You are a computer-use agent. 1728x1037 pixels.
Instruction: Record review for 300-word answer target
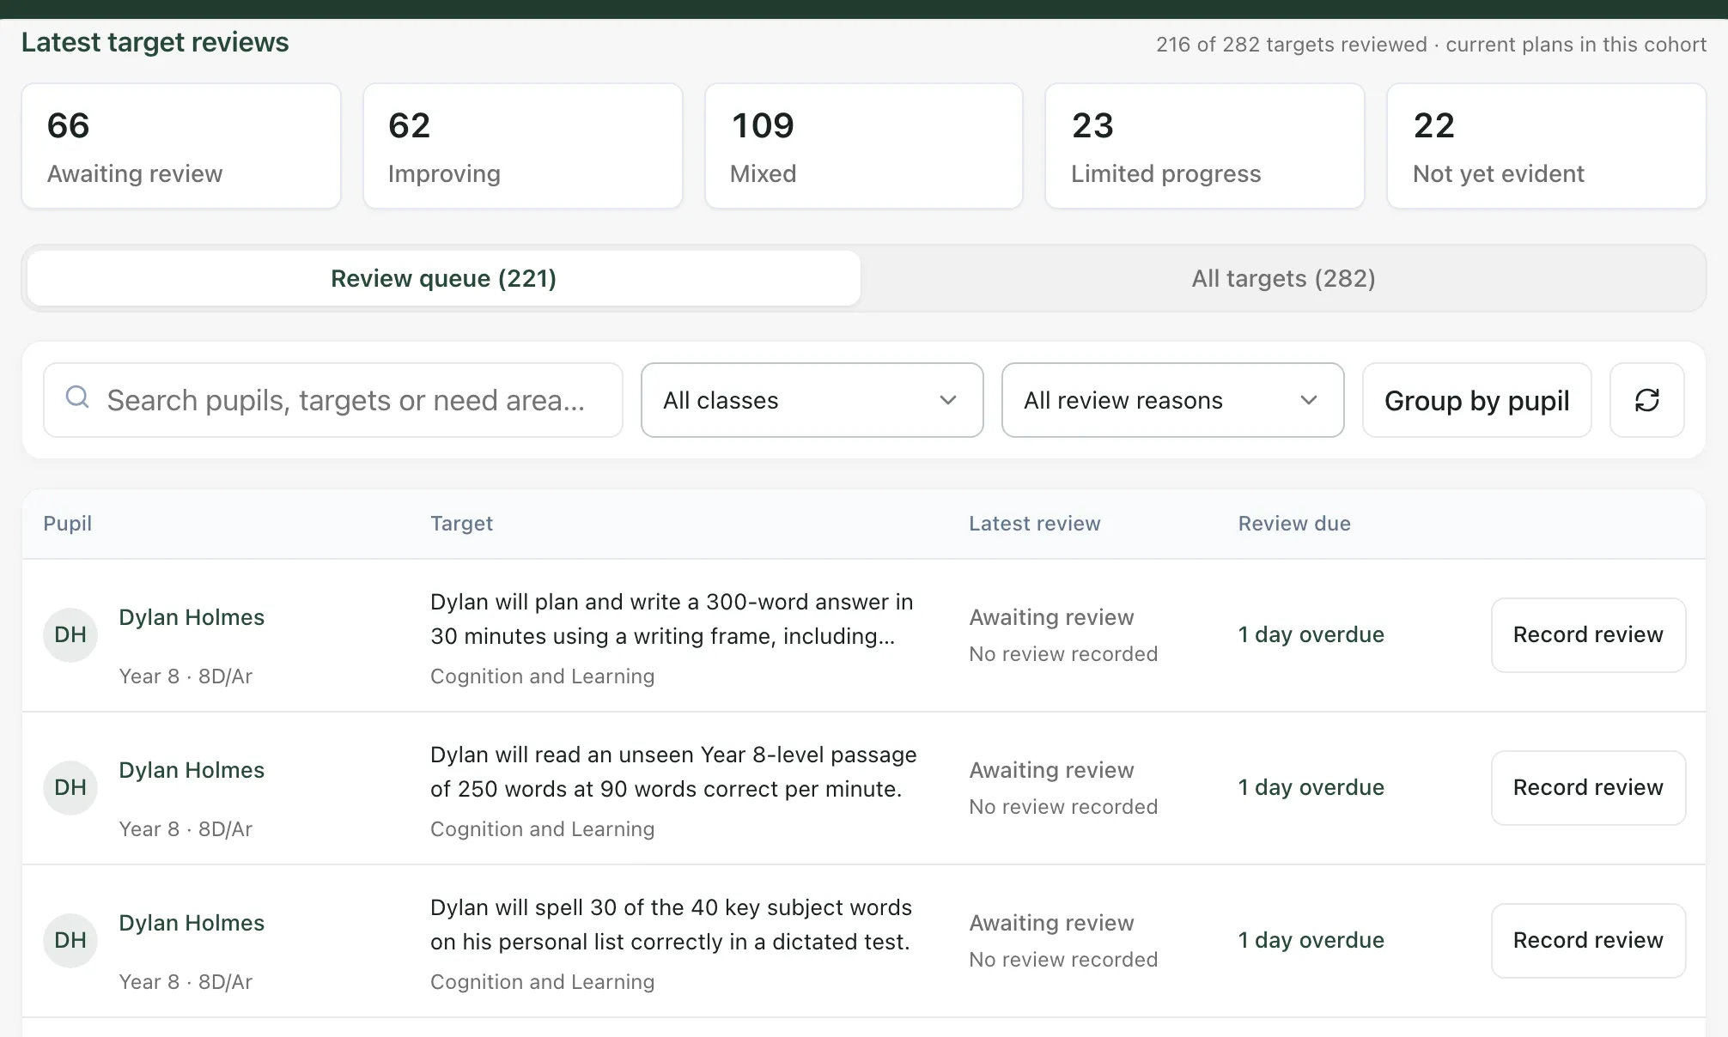tap(1588, 635)
